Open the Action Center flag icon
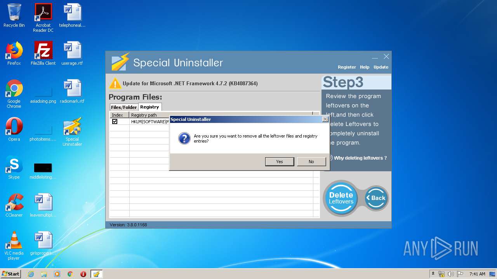497x279 pixels. 460,274
